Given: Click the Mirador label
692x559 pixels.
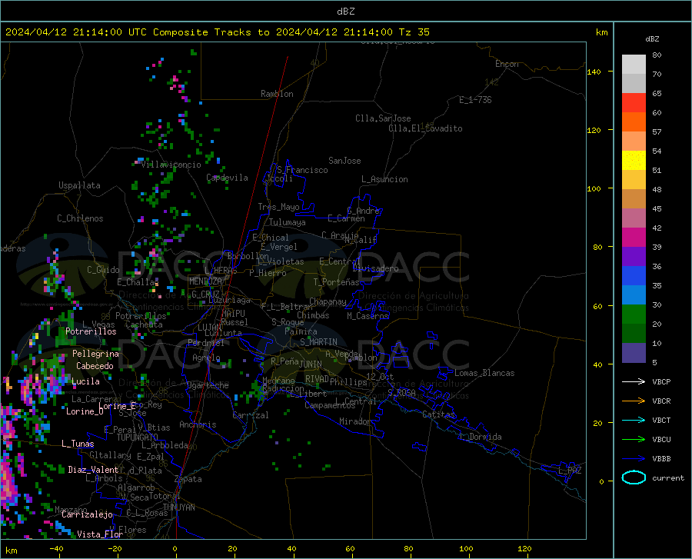Looking at the screenshot, I should point(355,421).
